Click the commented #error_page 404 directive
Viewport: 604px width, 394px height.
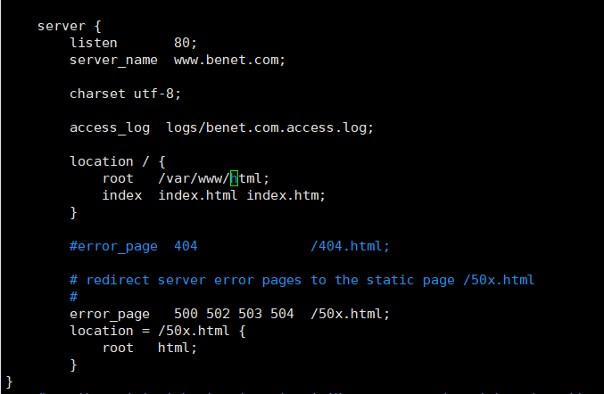tap(133, 246)
